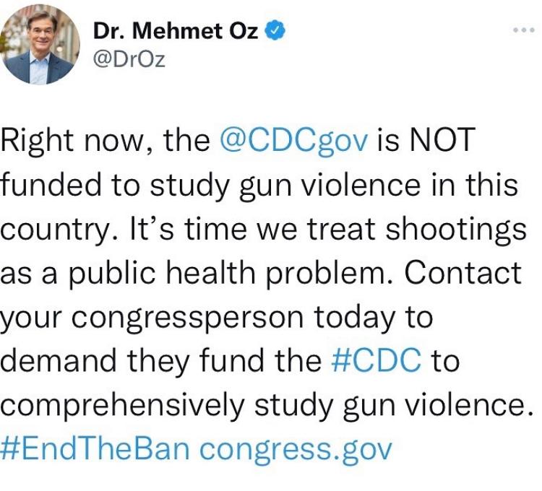Click the word "Contact" in the tweet

(x=463, y=272)
